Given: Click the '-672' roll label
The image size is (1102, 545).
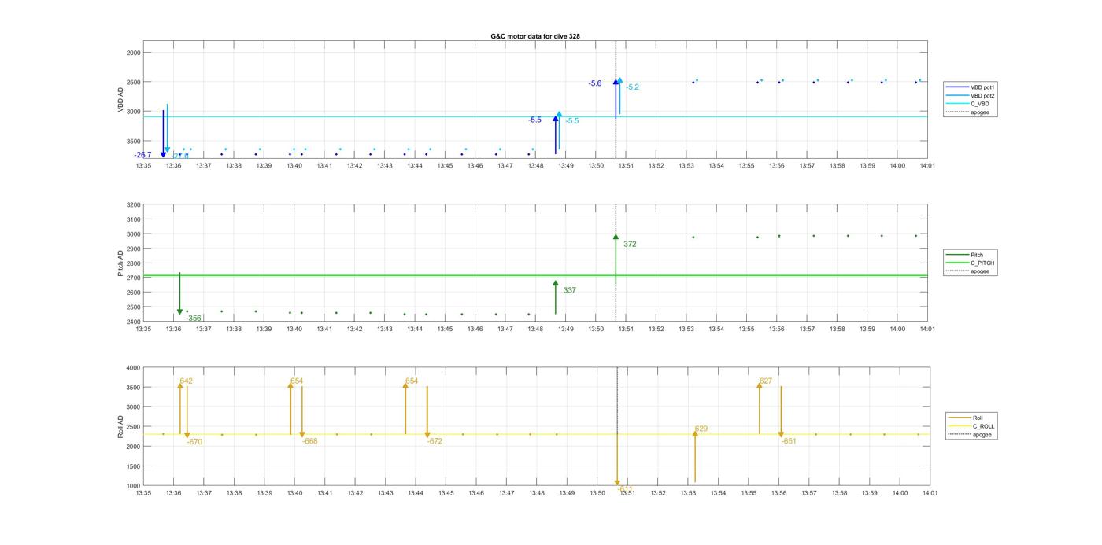Looking at the screenshot, I should tap(435, 441).
